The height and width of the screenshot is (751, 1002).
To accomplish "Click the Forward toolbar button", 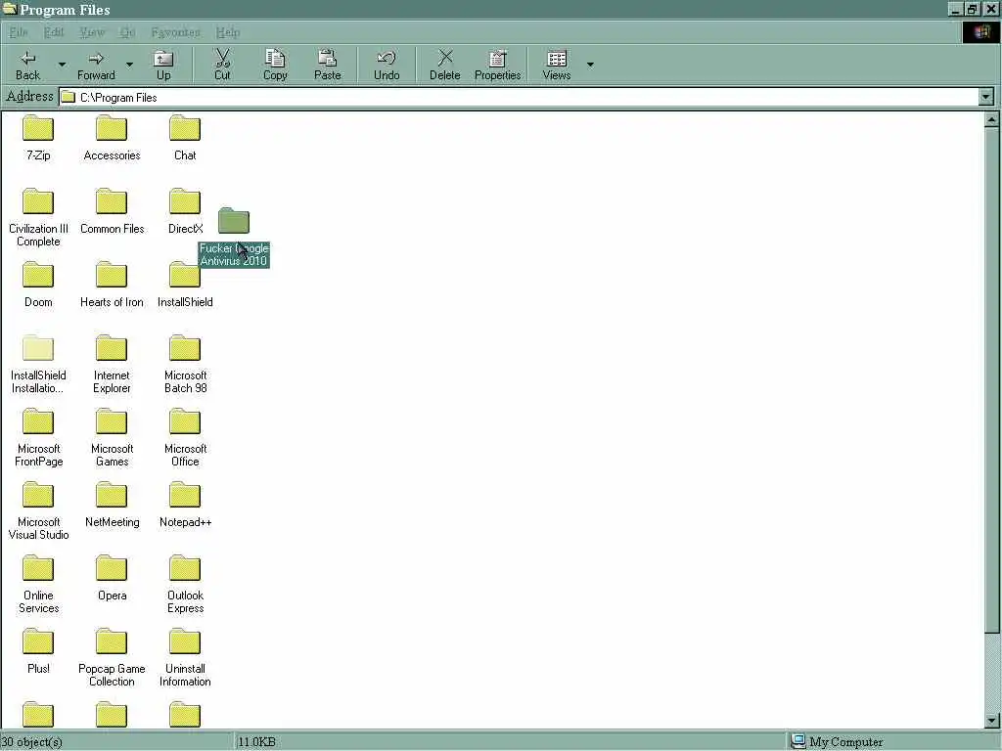I will pyautogui.click(x=96, y=66).
